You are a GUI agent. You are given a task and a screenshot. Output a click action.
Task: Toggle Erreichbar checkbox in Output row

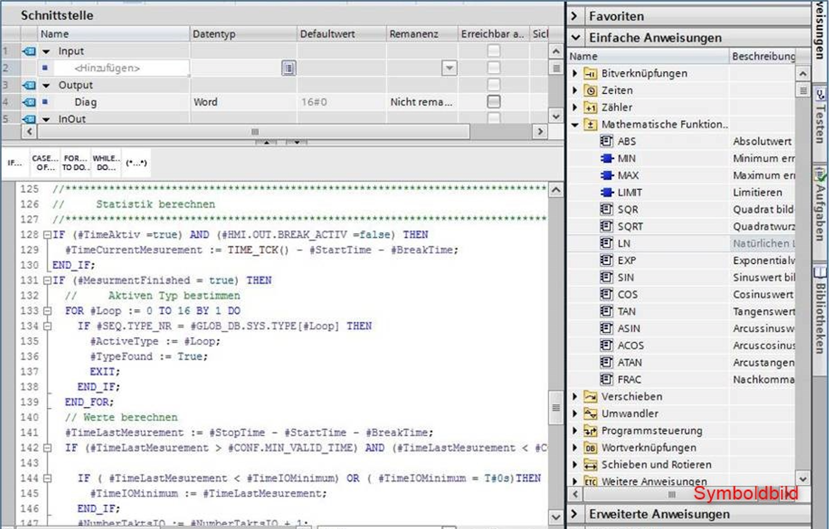493,85
